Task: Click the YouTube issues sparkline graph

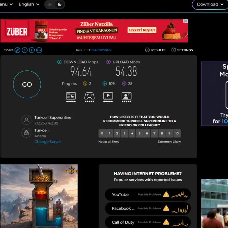Action: pos(180,194)
